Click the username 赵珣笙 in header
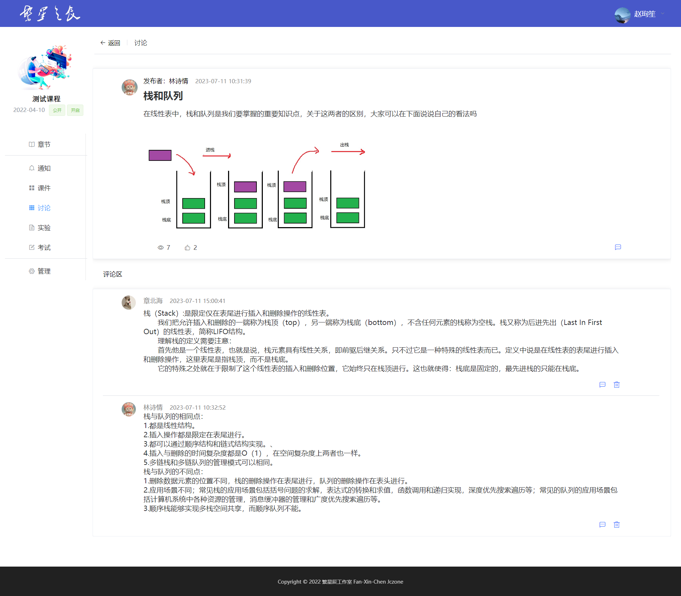The image size is (681, 596). (645, 14)
